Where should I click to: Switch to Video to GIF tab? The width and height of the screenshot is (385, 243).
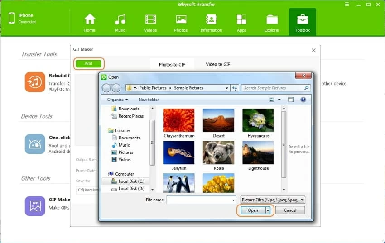pyautogui.click(x=217, y=64)
